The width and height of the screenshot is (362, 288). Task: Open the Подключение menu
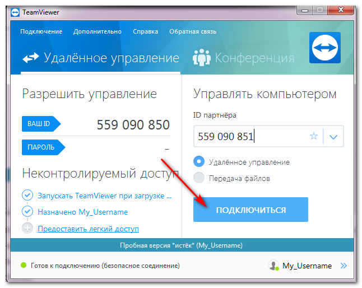(x=41, y=31)
